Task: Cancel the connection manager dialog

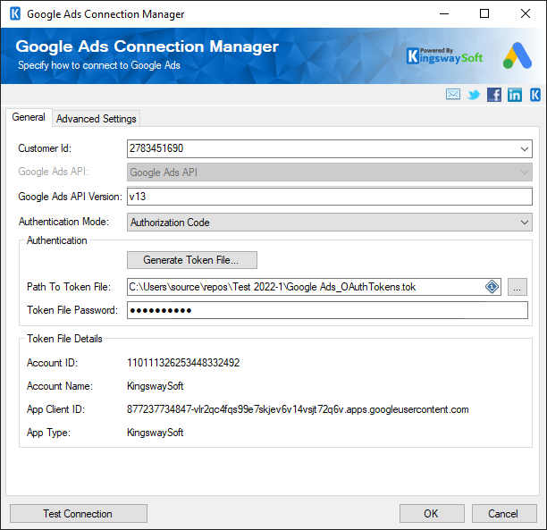Action: point(504,514)
